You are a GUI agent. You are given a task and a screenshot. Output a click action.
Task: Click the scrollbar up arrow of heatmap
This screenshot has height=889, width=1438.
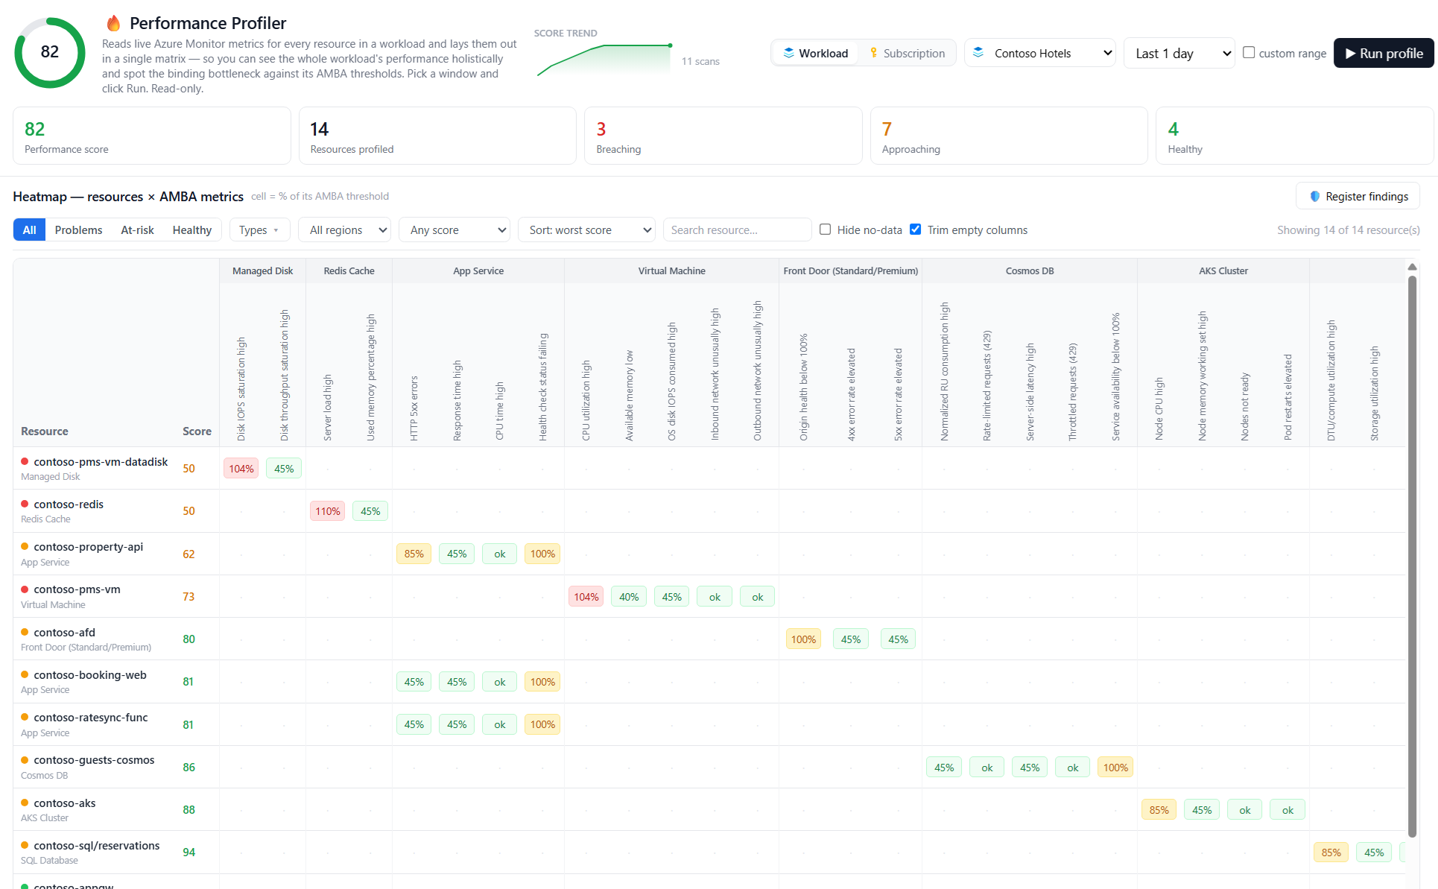tap(1412, 266)
